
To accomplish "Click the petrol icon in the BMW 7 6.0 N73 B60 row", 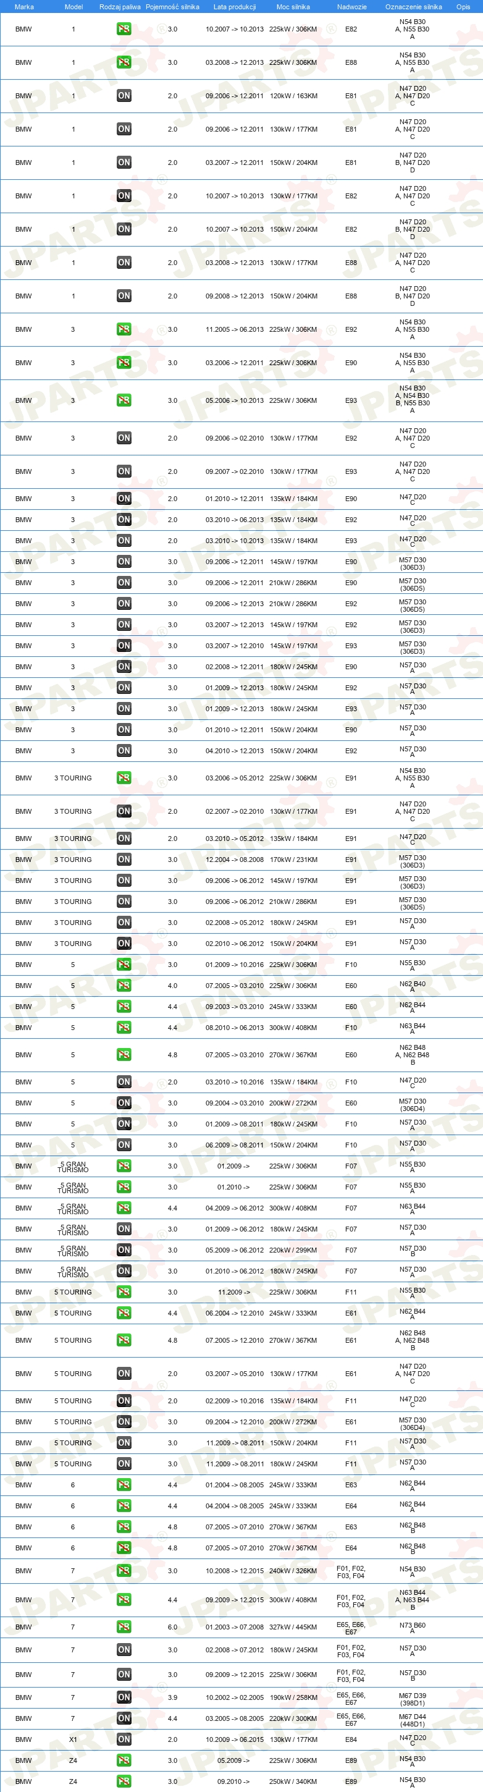I will 124,1627.
